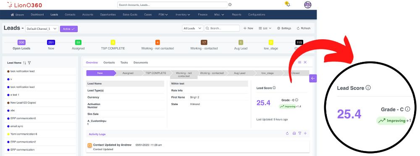Expand the Misc. menu
Screen dimensions: 420x156
coord(219,15)
